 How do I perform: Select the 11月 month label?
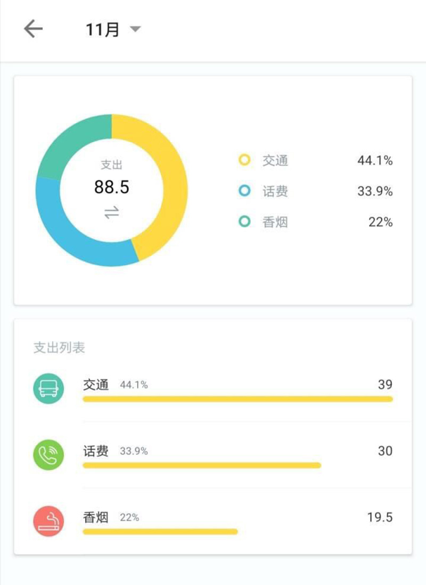pyautogui.click(x=103, y=29)
